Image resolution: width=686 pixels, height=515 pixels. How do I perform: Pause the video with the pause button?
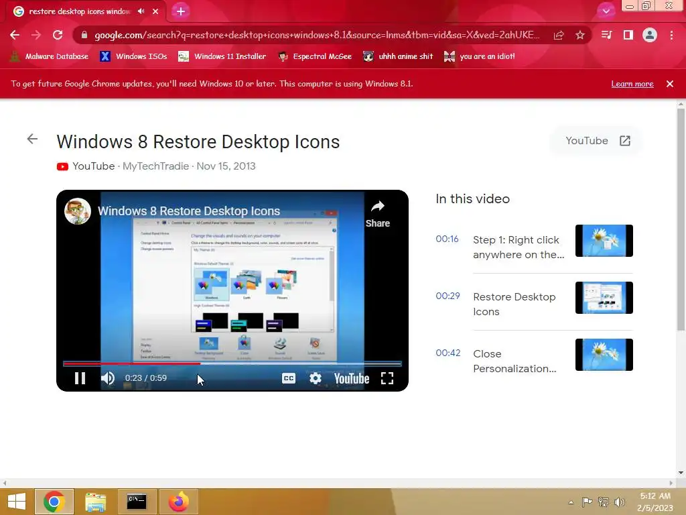coord(80,378)
